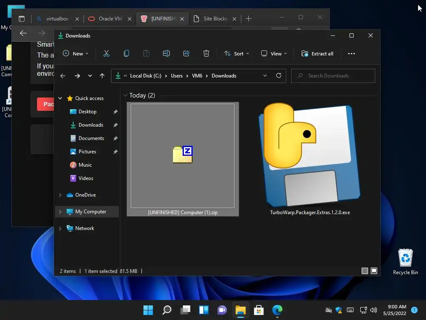The height and width of the screenshot is (320, 426).
Task: Open volume control in system tray
Action: click(x=374, y=310)
